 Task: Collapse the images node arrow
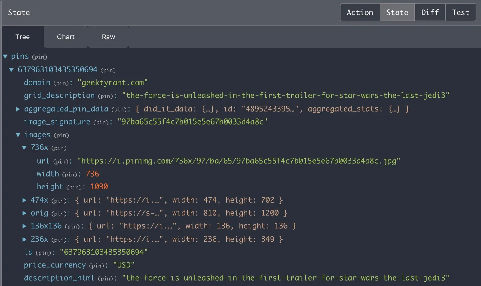pyautogui.click(x=18, y=135)
